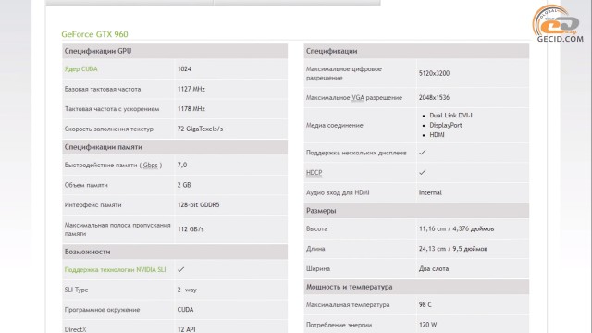Click the 'Объем памяти' label

point(86,185)
